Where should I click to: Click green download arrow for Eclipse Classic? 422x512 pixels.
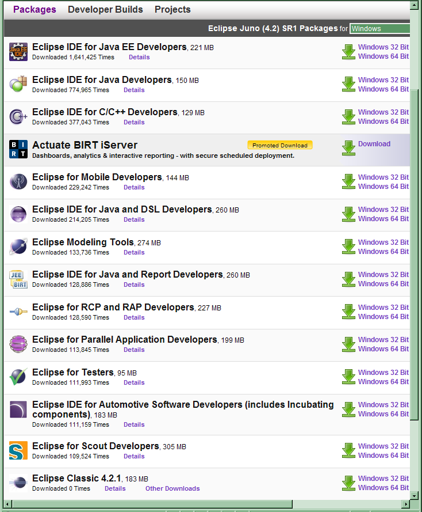[348, 483]
